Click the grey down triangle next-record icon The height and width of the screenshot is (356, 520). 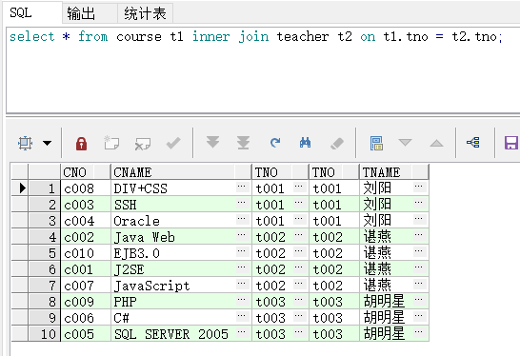point(406,143)
